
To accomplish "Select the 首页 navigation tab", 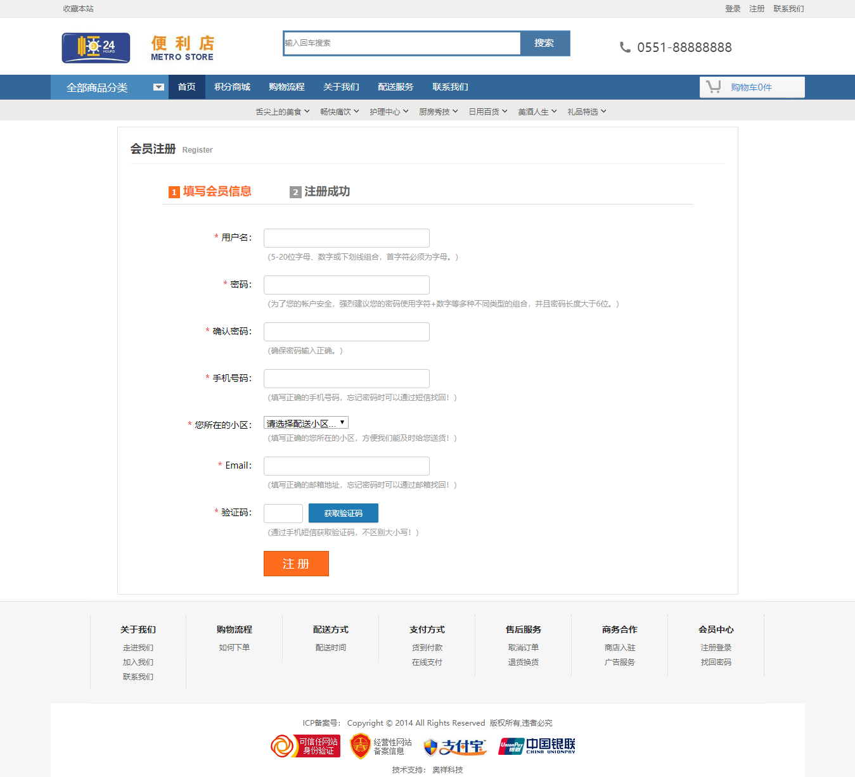I will pyautogui.click(x=186, y=87).
